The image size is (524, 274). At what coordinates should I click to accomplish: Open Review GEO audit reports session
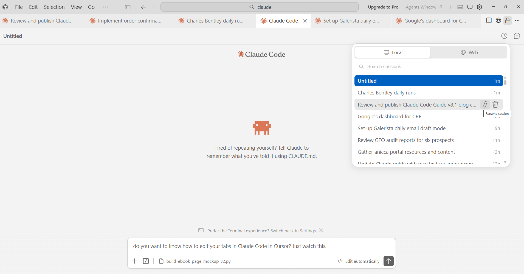click(x=429, y=140)
